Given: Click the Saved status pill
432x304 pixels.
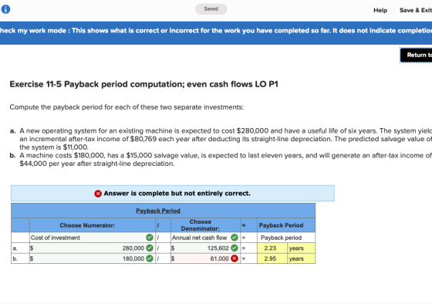Looking at the screenshot, I should point(211,9).
